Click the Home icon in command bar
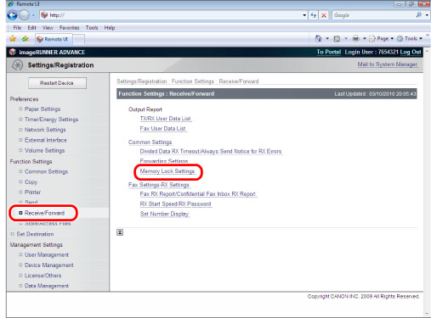Image resolution: width=431 pixels, height=318 pixels. [x=319, y=38]
